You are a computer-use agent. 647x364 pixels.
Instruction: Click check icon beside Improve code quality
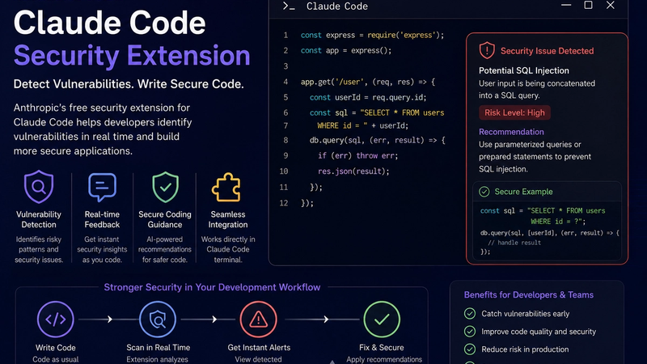click(470, 332)
